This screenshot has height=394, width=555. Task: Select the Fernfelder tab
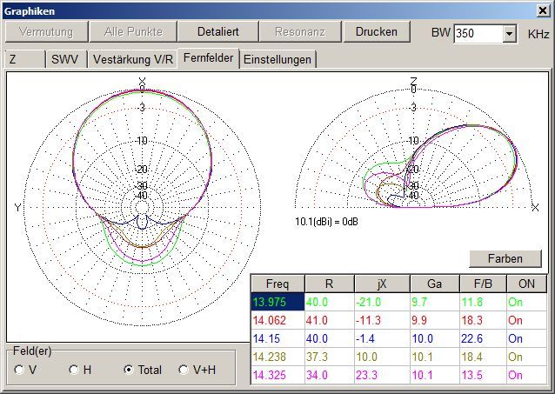tap(209, 57)
